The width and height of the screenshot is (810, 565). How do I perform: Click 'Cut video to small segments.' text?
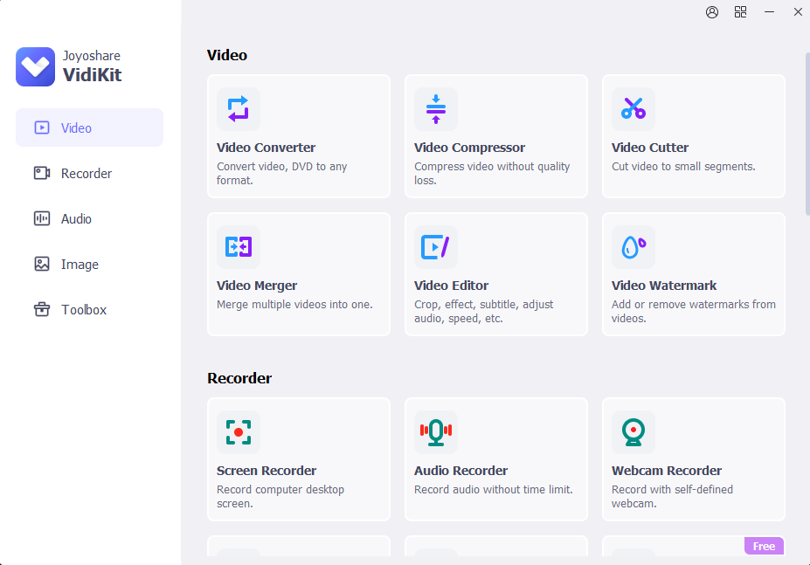click(x=683, y=166)
